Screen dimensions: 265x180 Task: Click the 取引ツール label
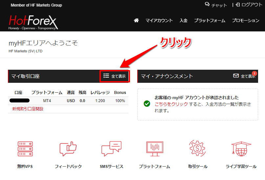point(198,167)
